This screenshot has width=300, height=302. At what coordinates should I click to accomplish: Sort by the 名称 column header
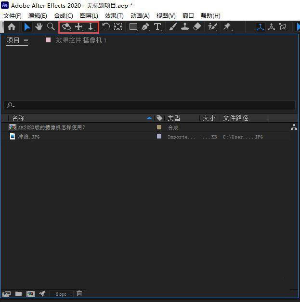[18, 118]
